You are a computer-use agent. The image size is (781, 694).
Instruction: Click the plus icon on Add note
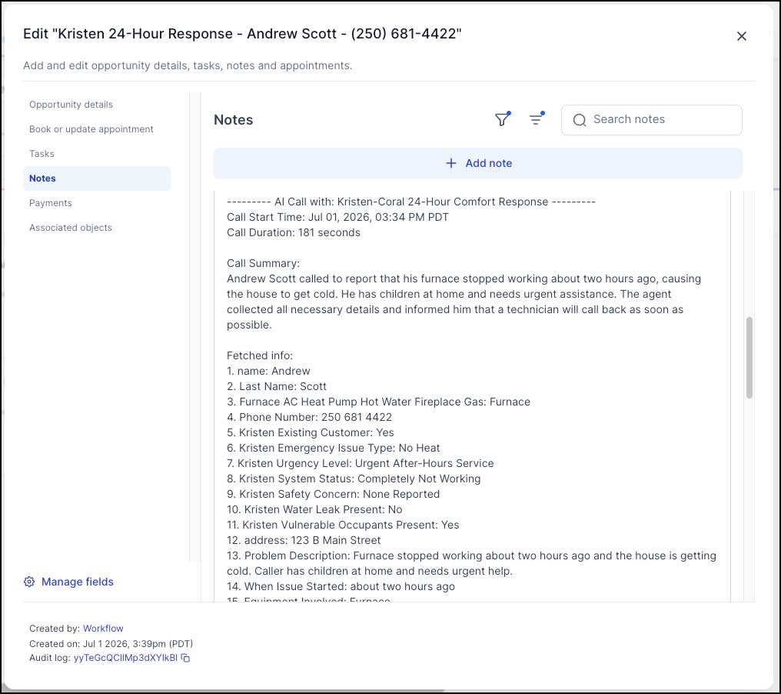(450, 163)
